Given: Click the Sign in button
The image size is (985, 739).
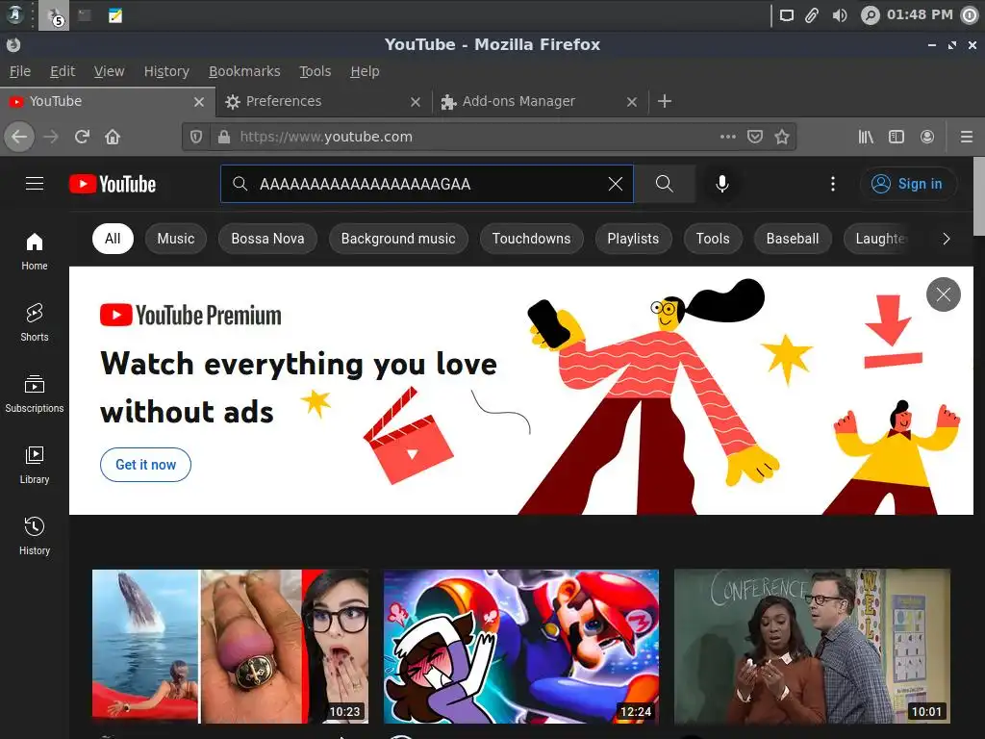Looking at the screenshot, I should [908, 184].
